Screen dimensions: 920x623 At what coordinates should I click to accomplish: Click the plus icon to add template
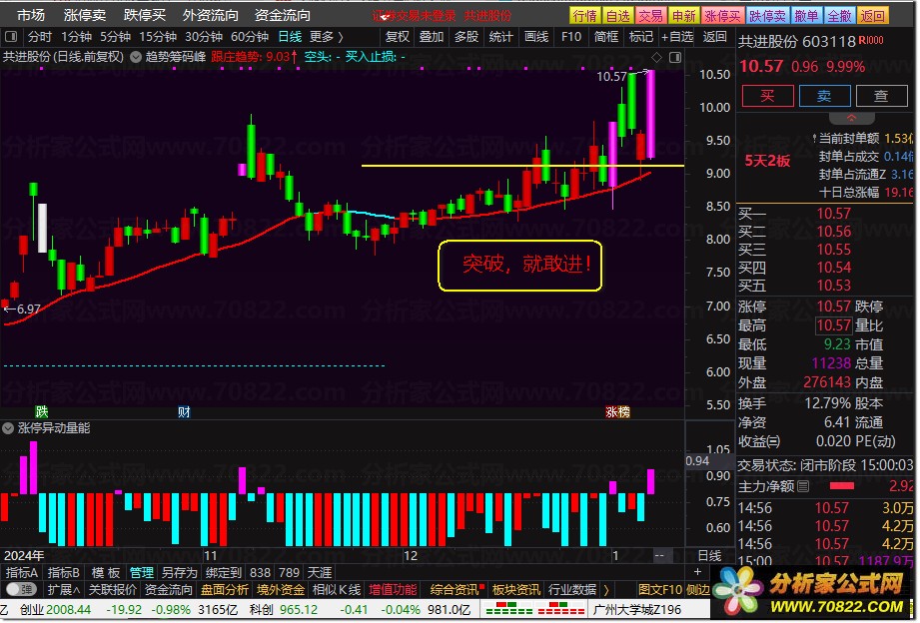[x=697, y=572]
